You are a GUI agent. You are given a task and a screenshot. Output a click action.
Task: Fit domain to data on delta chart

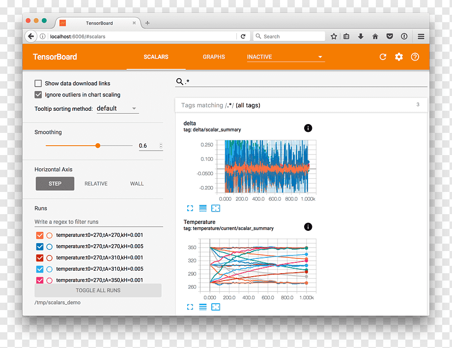(x=216, y=208)
